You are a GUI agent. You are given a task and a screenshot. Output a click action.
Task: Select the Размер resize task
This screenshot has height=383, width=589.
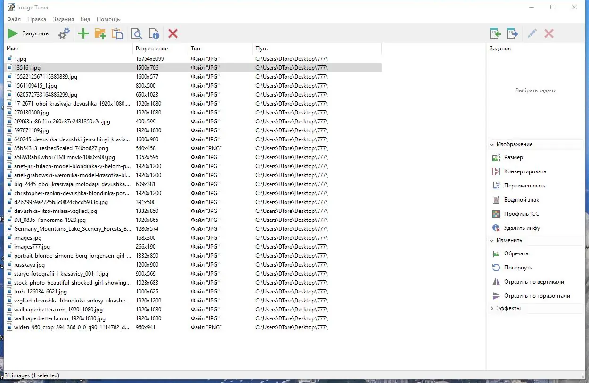point(513,157)
